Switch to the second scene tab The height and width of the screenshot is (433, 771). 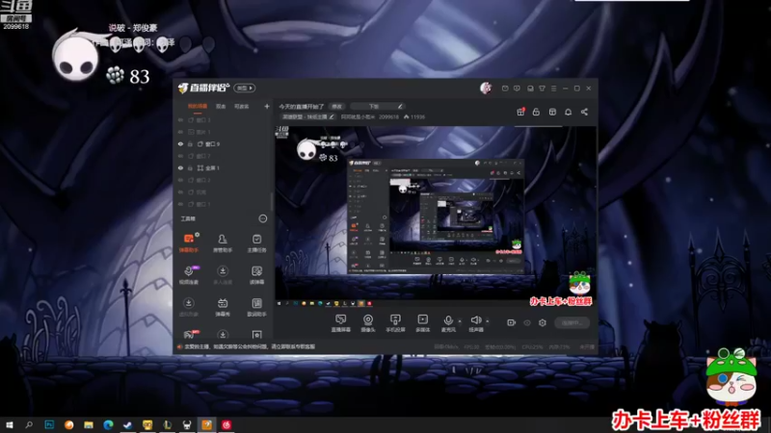[221, 106]
